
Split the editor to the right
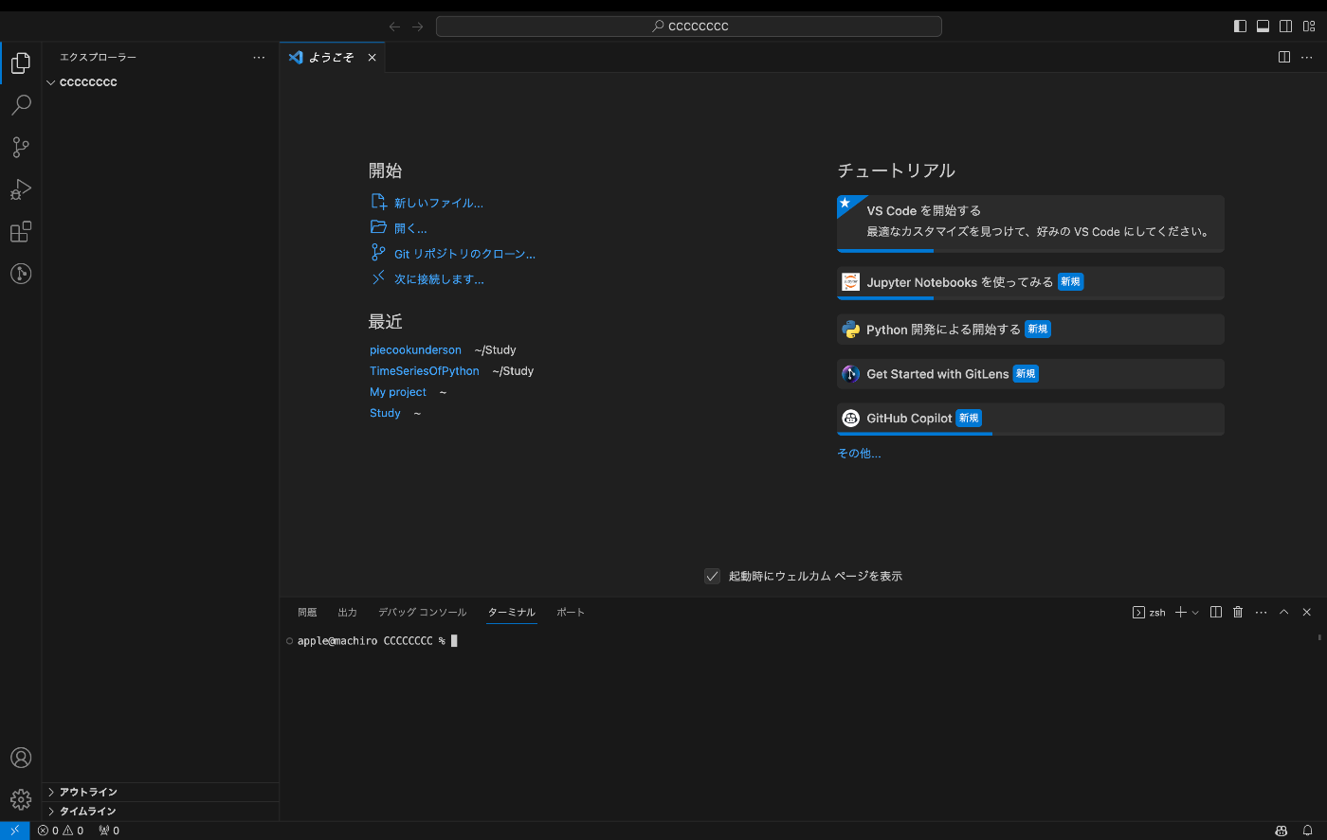(1284, 57)
